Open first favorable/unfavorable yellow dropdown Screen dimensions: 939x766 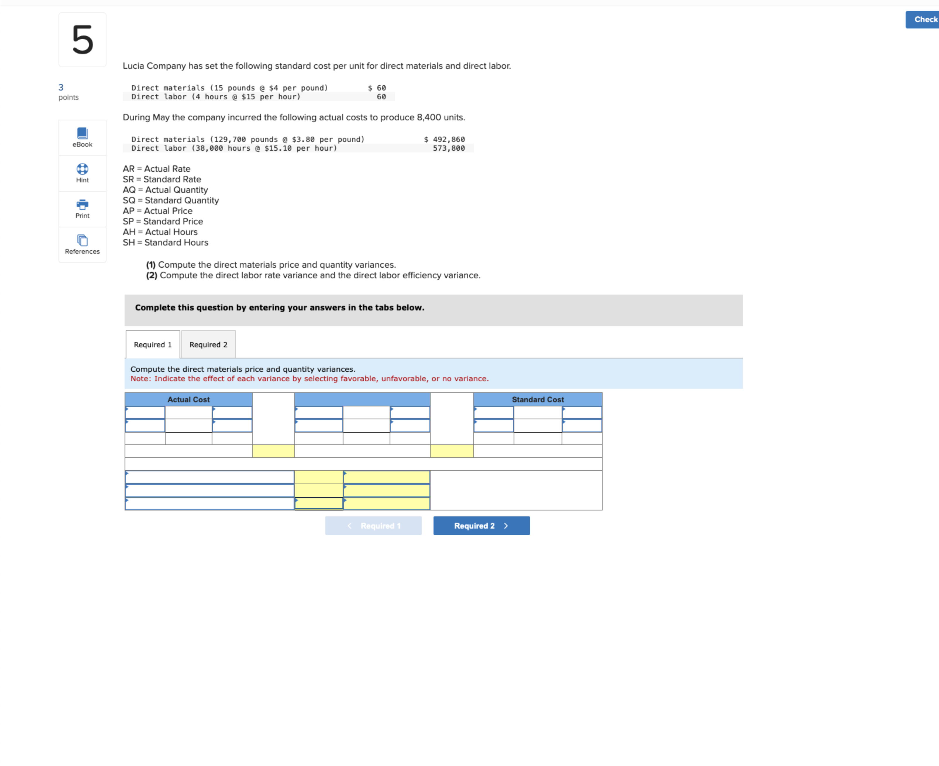[386, 477]
